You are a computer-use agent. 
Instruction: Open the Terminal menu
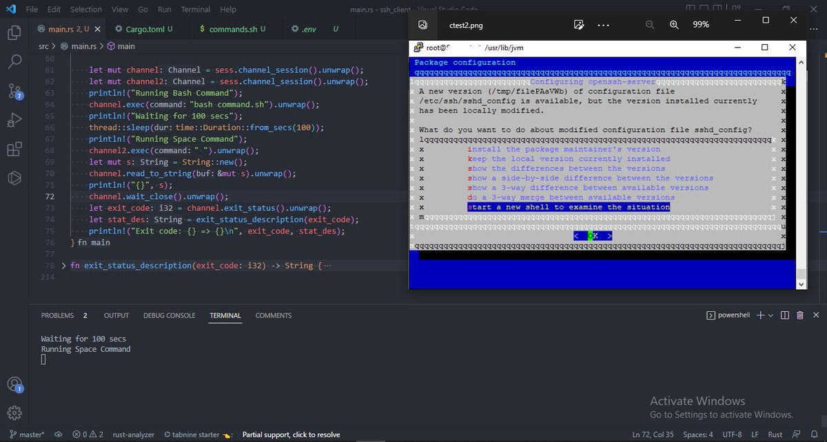point(196,10)
